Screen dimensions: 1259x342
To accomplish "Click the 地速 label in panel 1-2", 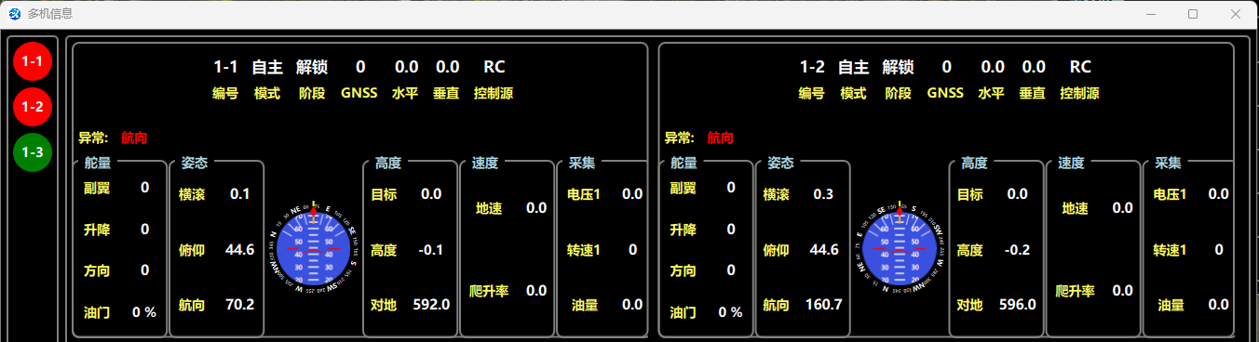I will pos(1076,208).
